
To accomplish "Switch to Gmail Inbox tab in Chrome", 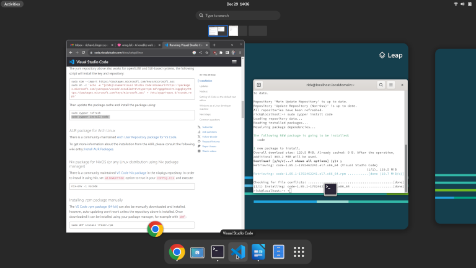I will 91,45.
